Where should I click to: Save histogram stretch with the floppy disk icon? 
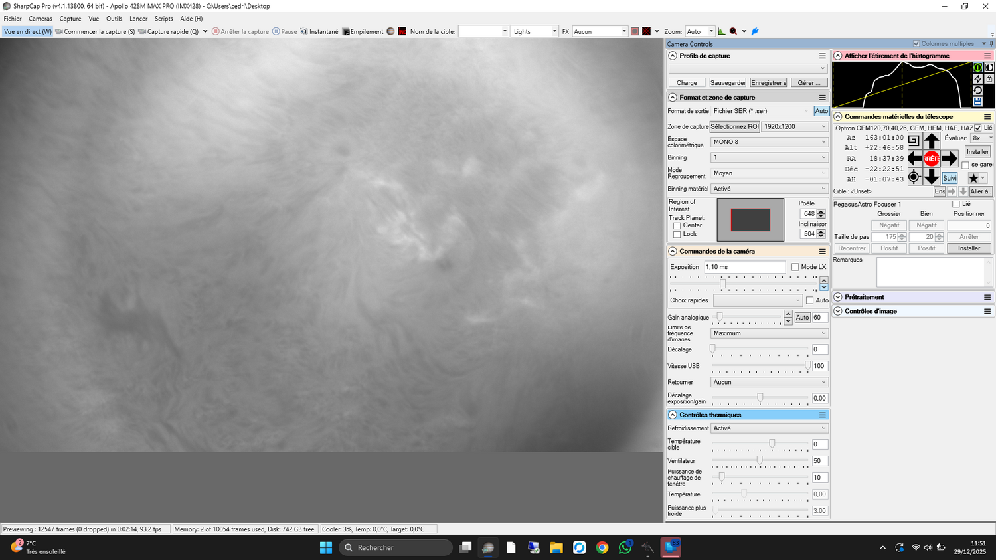click(977, 102)
